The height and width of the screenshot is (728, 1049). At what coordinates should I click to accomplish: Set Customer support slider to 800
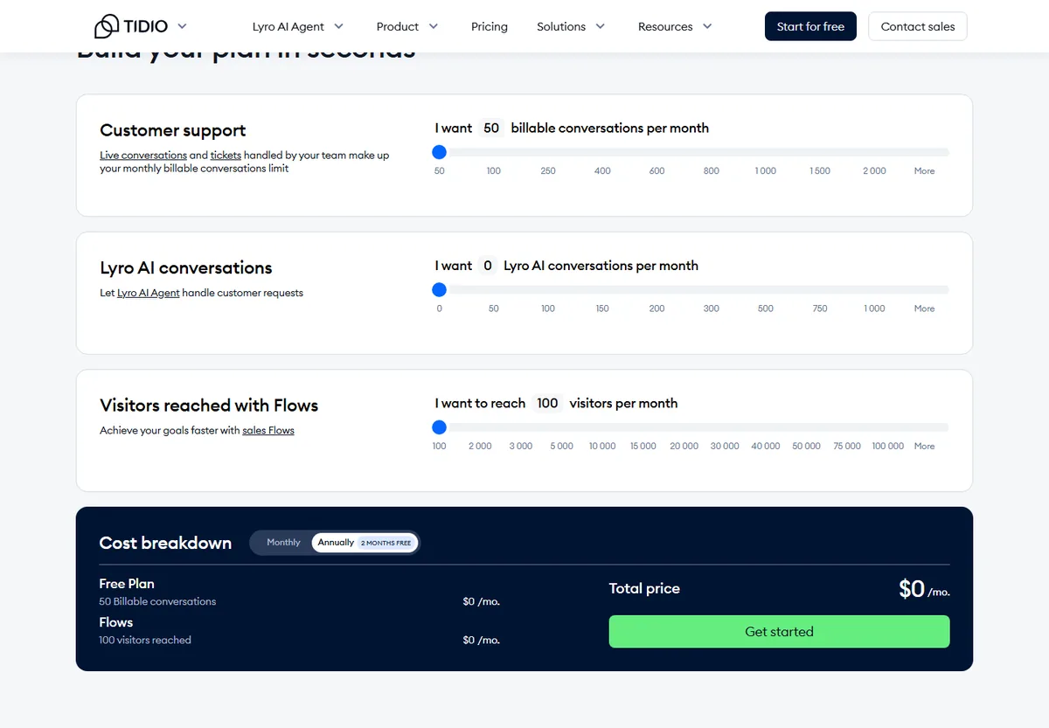tap(712, 170)
